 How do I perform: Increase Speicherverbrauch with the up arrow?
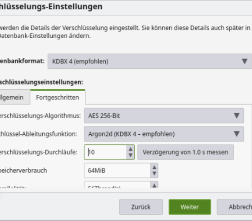pyautogui.click(x=154, y=167)
